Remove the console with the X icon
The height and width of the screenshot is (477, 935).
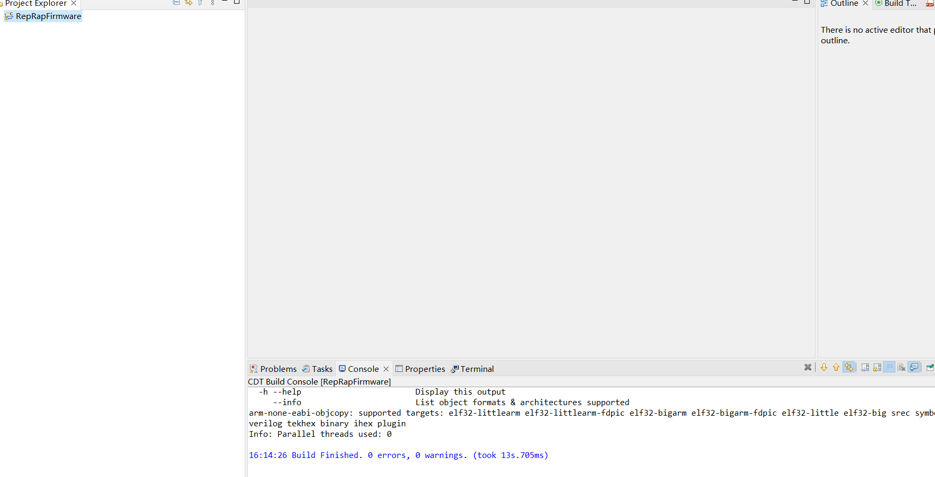[808, 367]
